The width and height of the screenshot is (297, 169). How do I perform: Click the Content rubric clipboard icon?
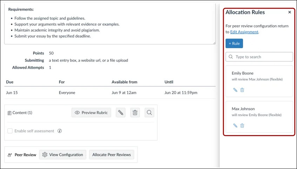click(9, 113)
